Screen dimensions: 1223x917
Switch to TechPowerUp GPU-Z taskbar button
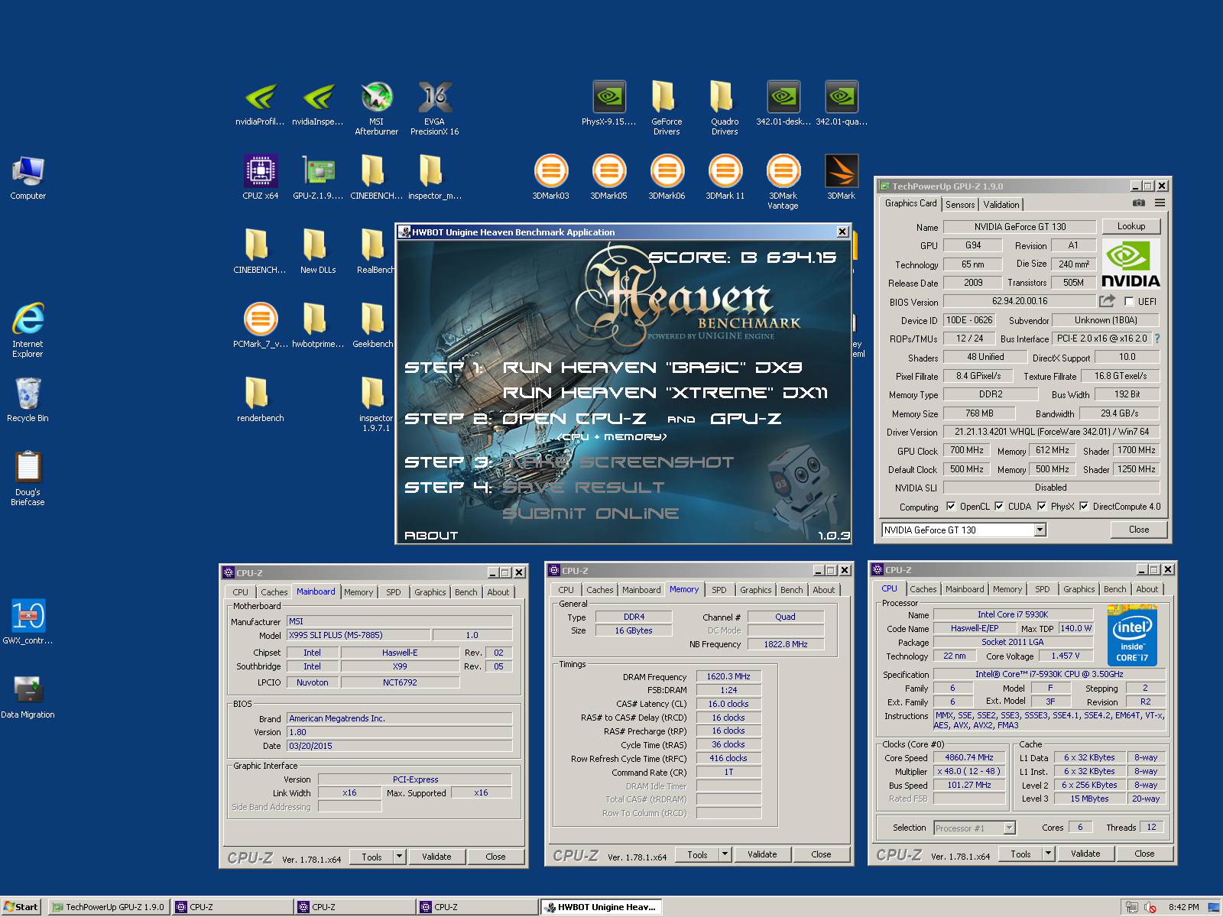click(x=109, y=907)
